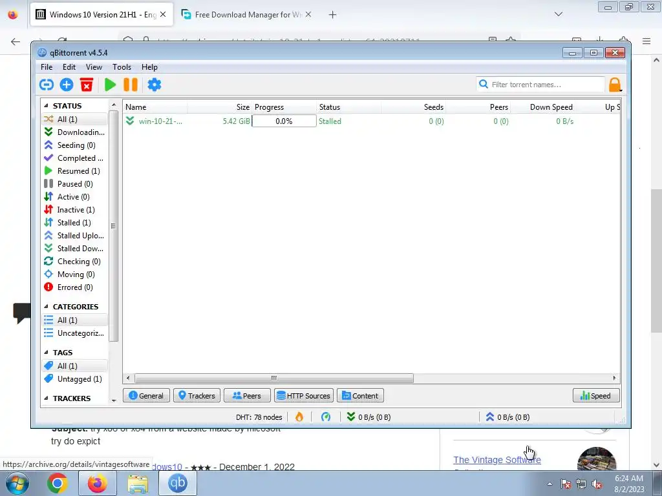Image resolution: width=662 pixels, height=496 pixels.
Task: Collapse the CATEGORIES section
Action: click(x=46, y=307)
